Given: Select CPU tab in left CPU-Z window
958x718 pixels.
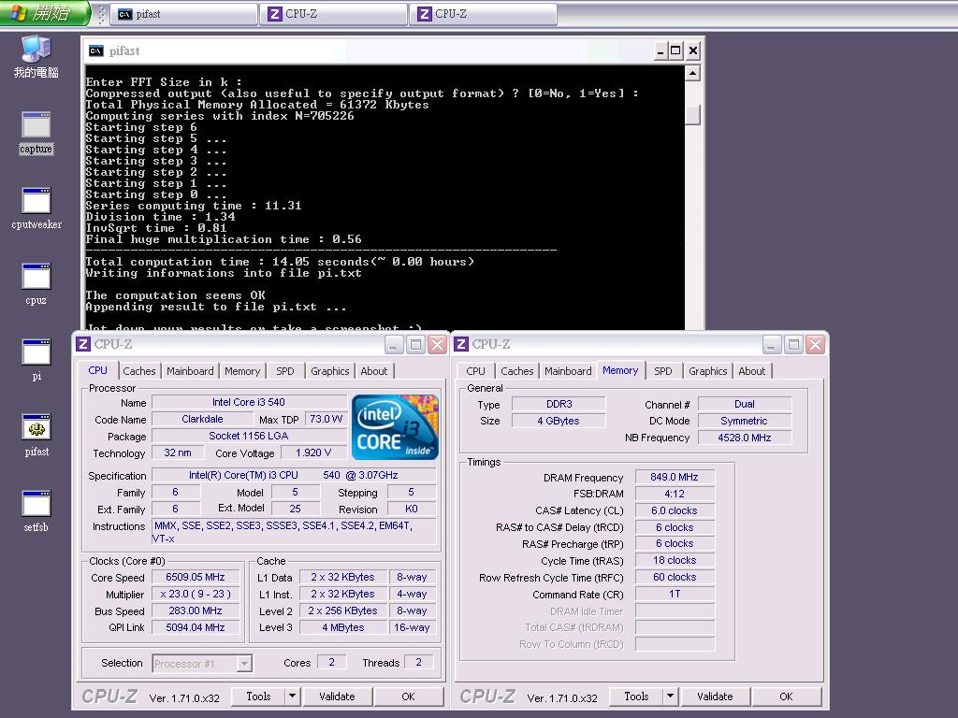Looking at the screenshot, I should click(x=97, y=370).
